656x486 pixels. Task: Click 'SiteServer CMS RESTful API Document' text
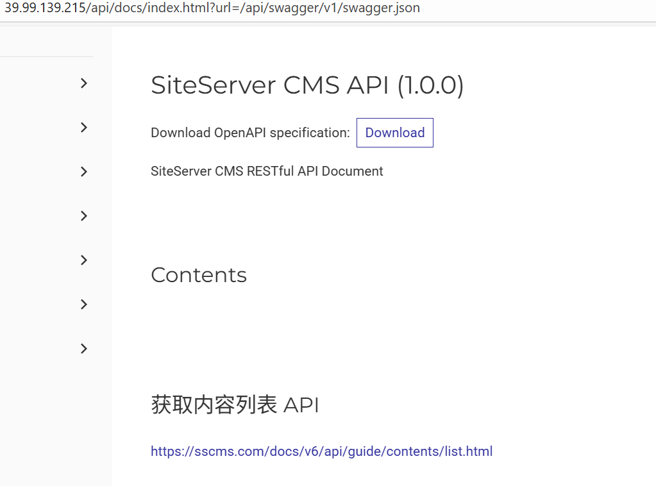(267, 171)
